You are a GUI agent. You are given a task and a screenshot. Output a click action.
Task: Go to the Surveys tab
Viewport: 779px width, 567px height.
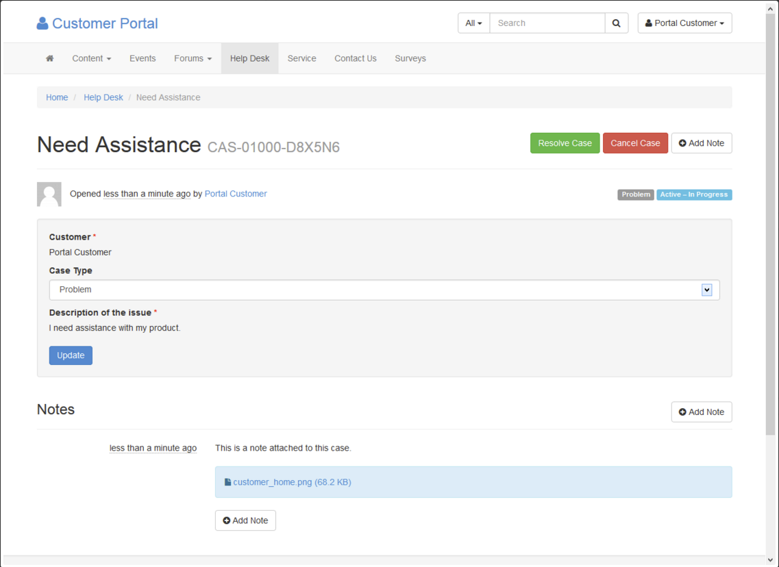click(410, 58)
